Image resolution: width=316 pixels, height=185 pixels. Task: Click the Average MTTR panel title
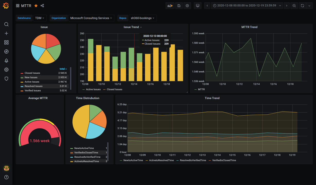coord(38,98)
